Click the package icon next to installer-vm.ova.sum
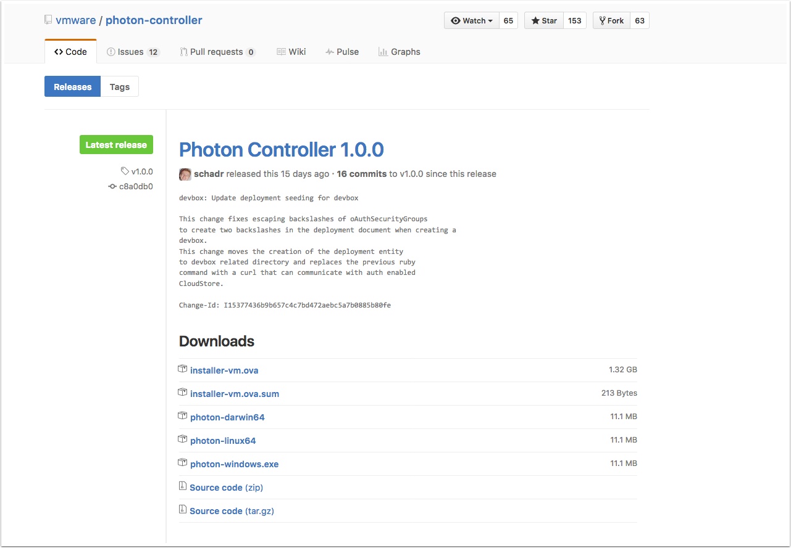This screenshot has width=791, height=548. [182, 393]
